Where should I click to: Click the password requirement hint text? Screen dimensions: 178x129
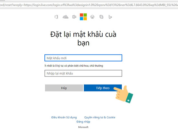(74, 66)
